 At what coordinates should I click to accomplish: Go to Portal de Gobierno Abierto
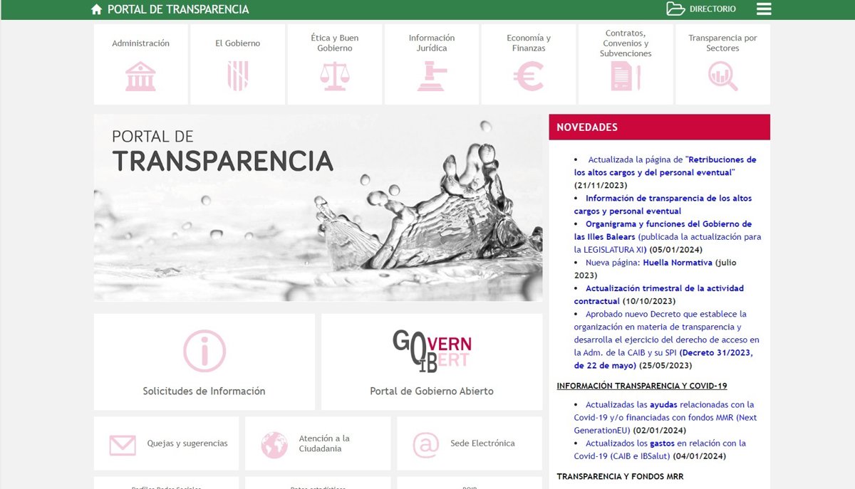(432, 362)
